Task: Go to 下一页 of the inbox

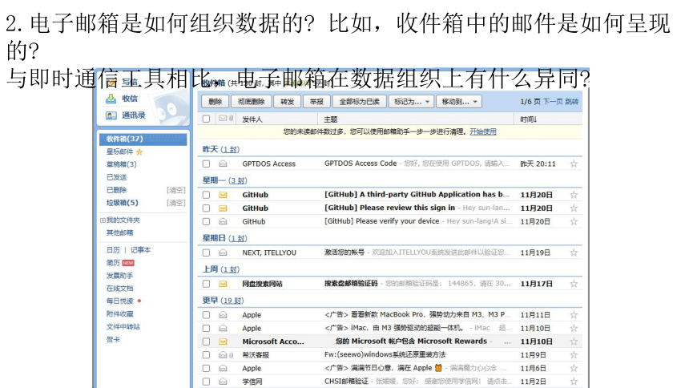Action: click(553, 102)
